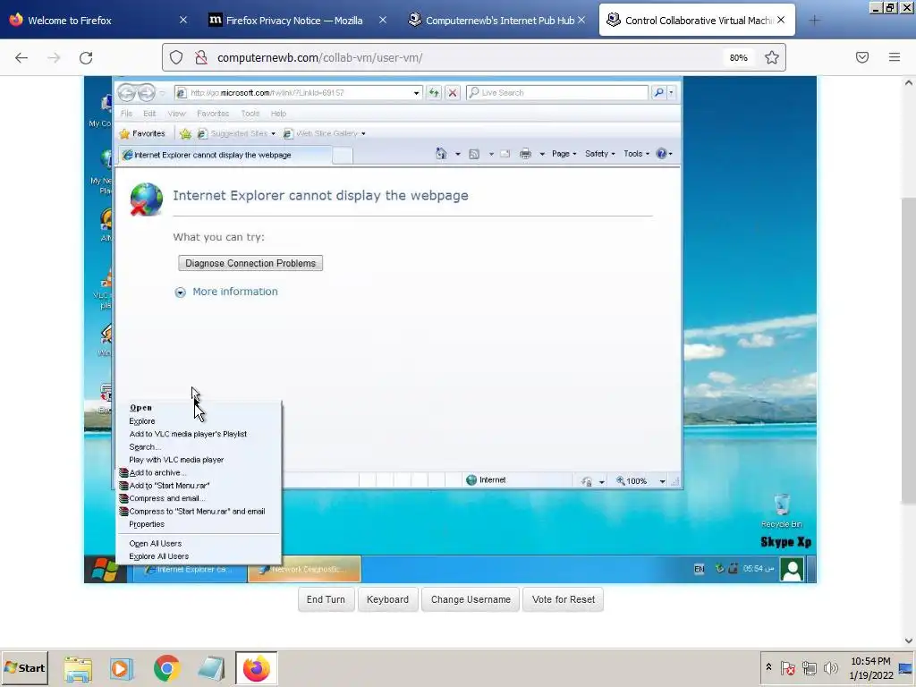The image size is (916, 687).
Task: Click IE stop button with red X
Action: coord(452,92)
